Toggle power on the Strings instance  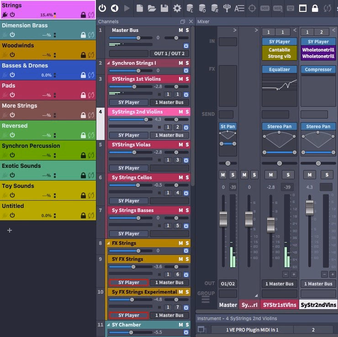tap(12, 15)
